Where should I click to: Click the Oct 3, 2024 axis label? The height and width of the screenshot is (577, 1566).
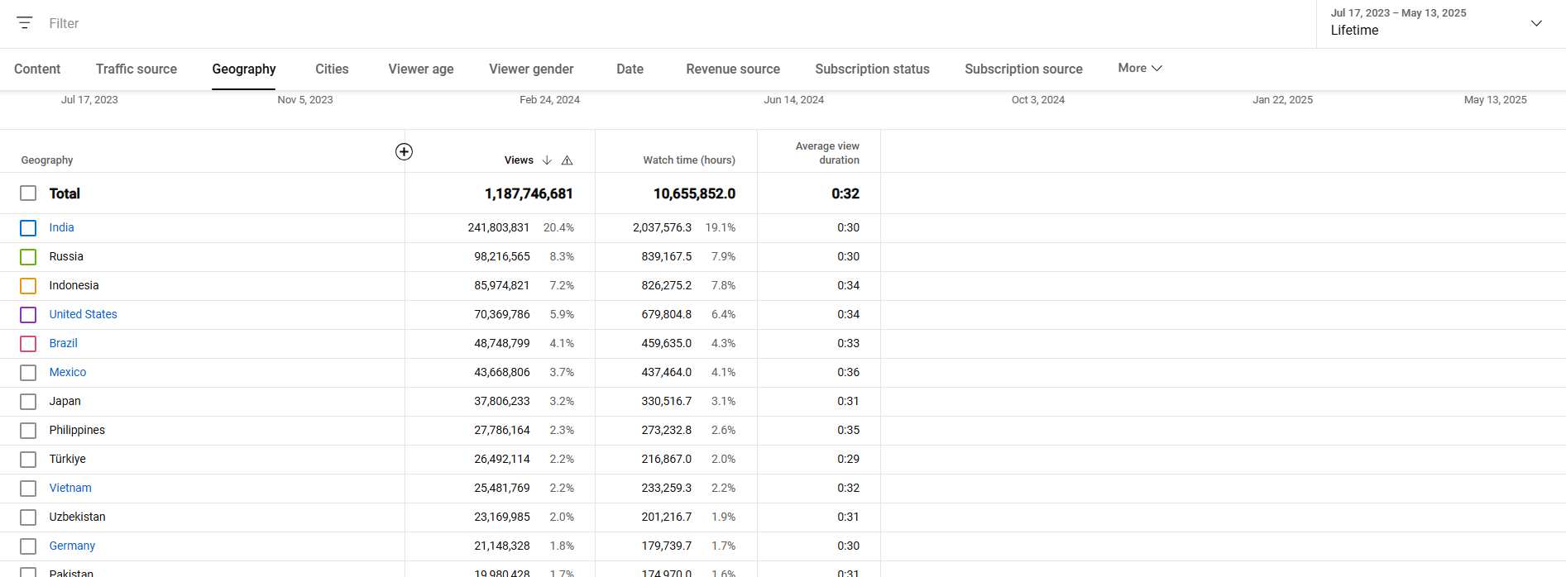click(x=1038, y=100)
